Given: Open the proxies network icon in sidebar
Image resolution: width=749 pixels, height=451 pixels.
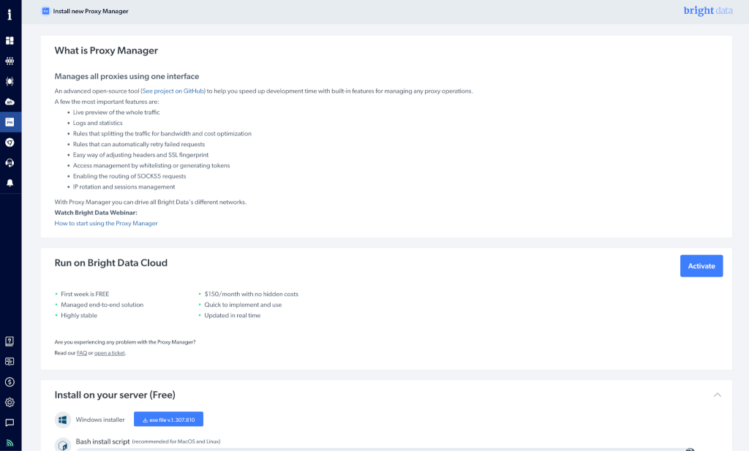Looking at the screenshot, I should pos(10,61).
